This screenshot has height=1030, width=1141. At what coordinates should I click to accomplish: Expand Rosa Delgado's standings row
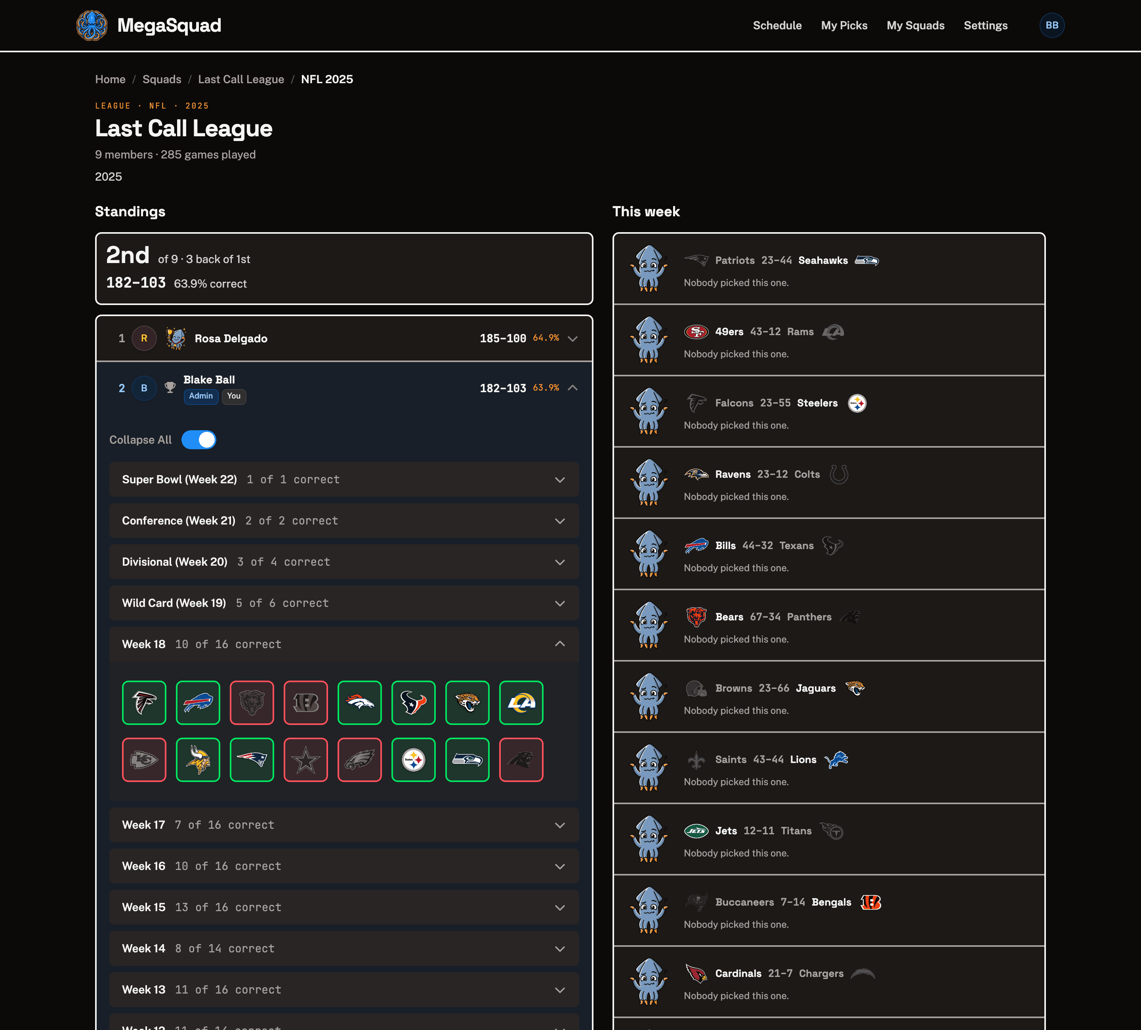(x=344, y=338)
